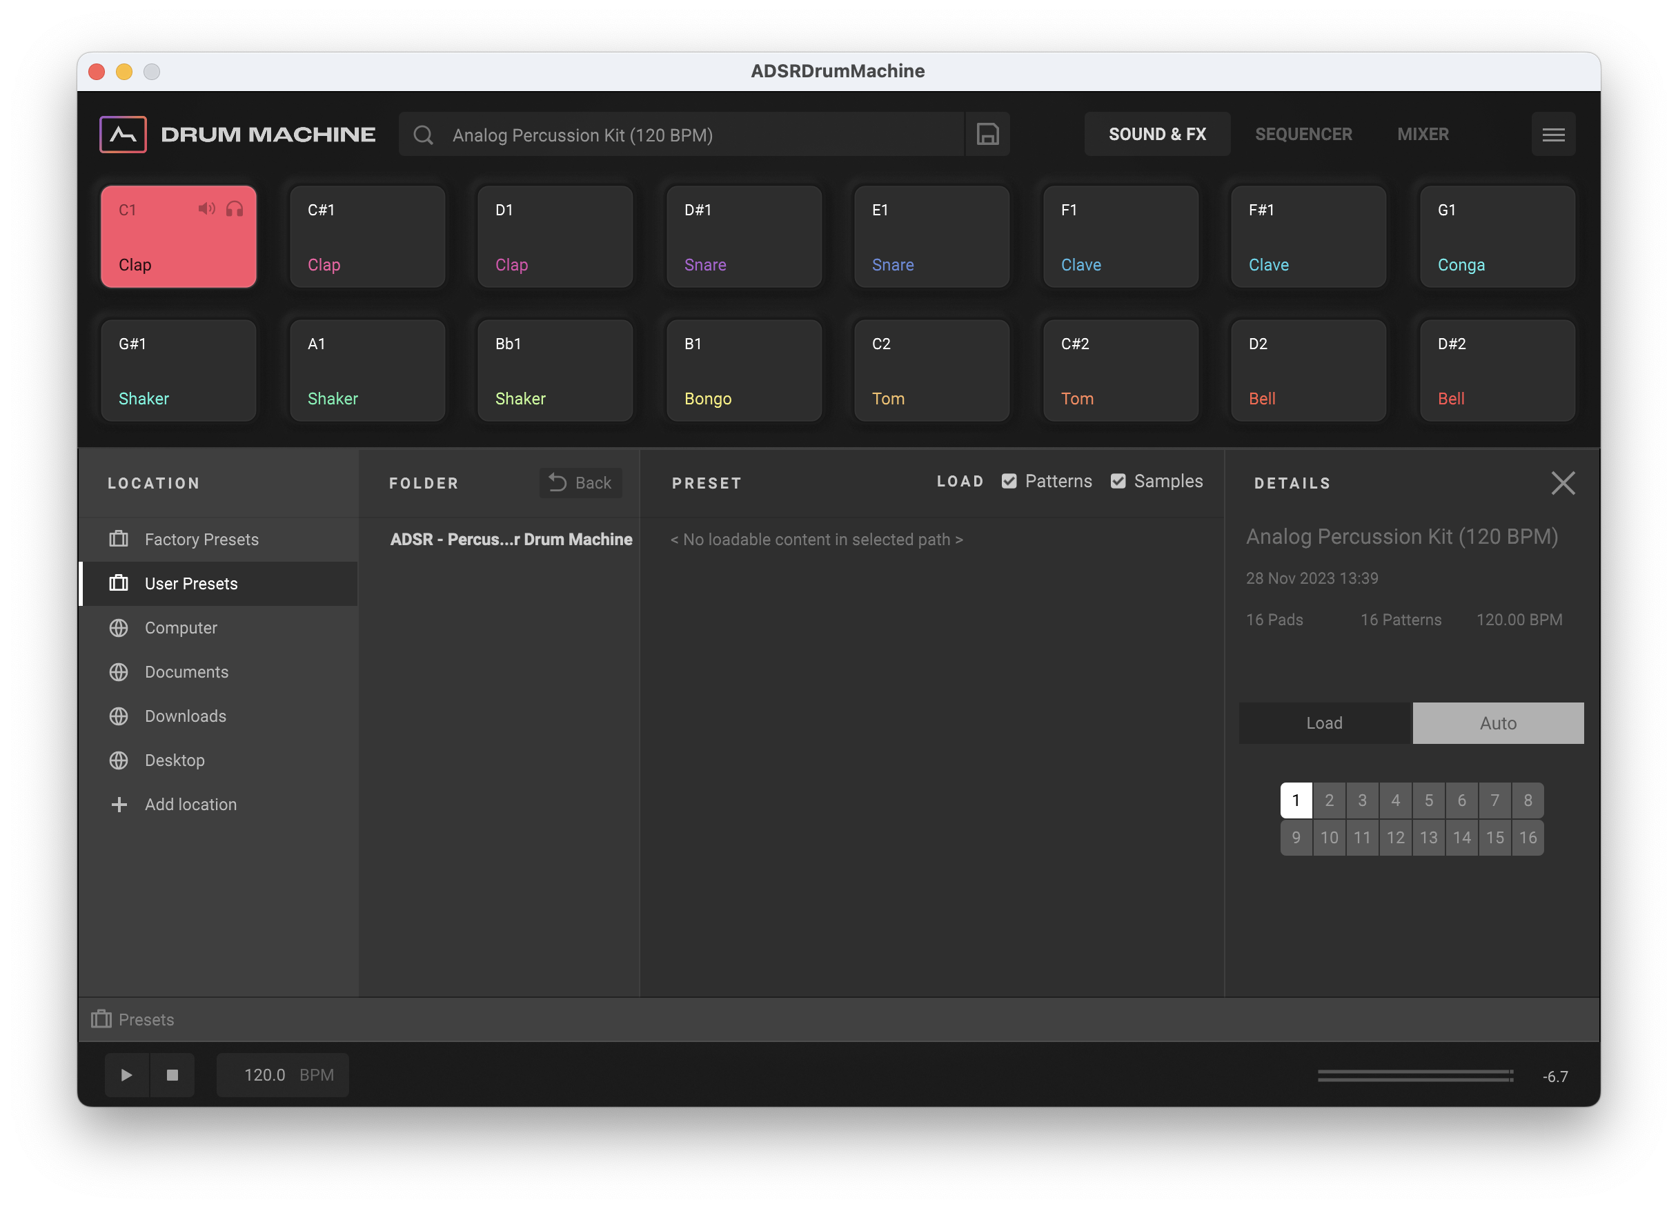Toggle the Auto load mode
Viewport: 1678px width, 1209px height.
[x=1497, y=723]
